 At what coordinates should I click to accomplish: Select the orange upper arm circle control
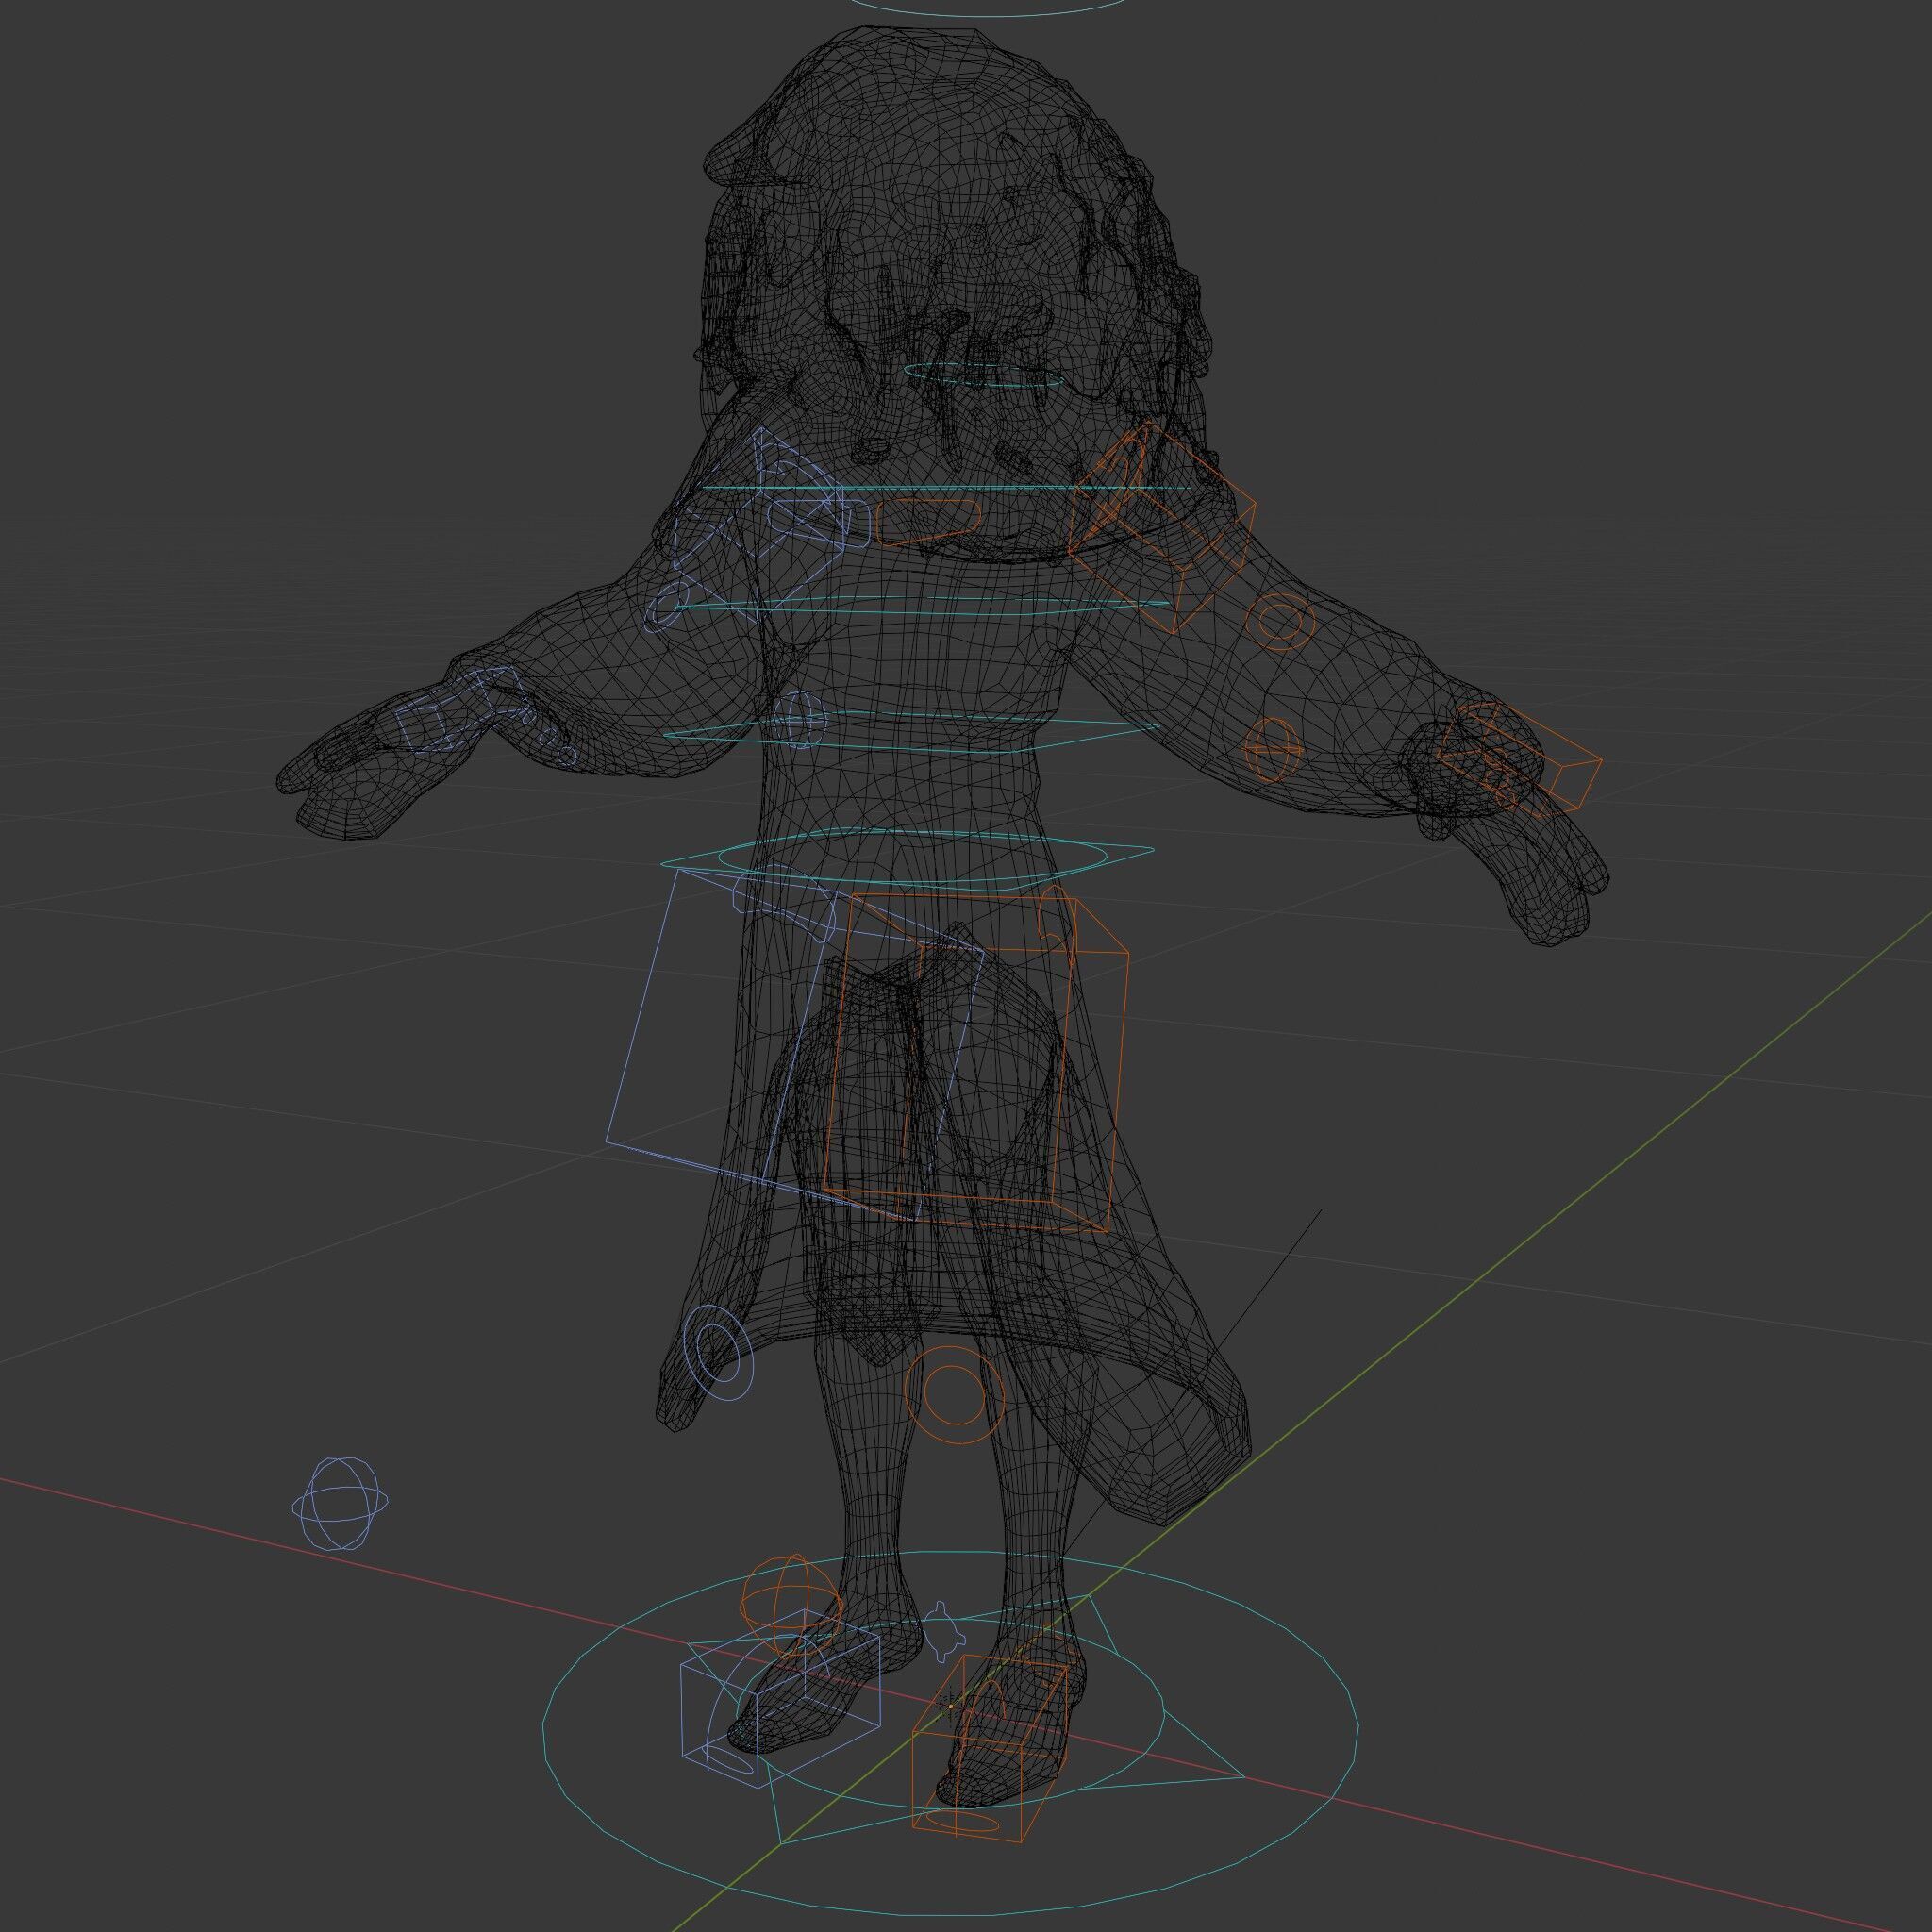coord(1281,620)
